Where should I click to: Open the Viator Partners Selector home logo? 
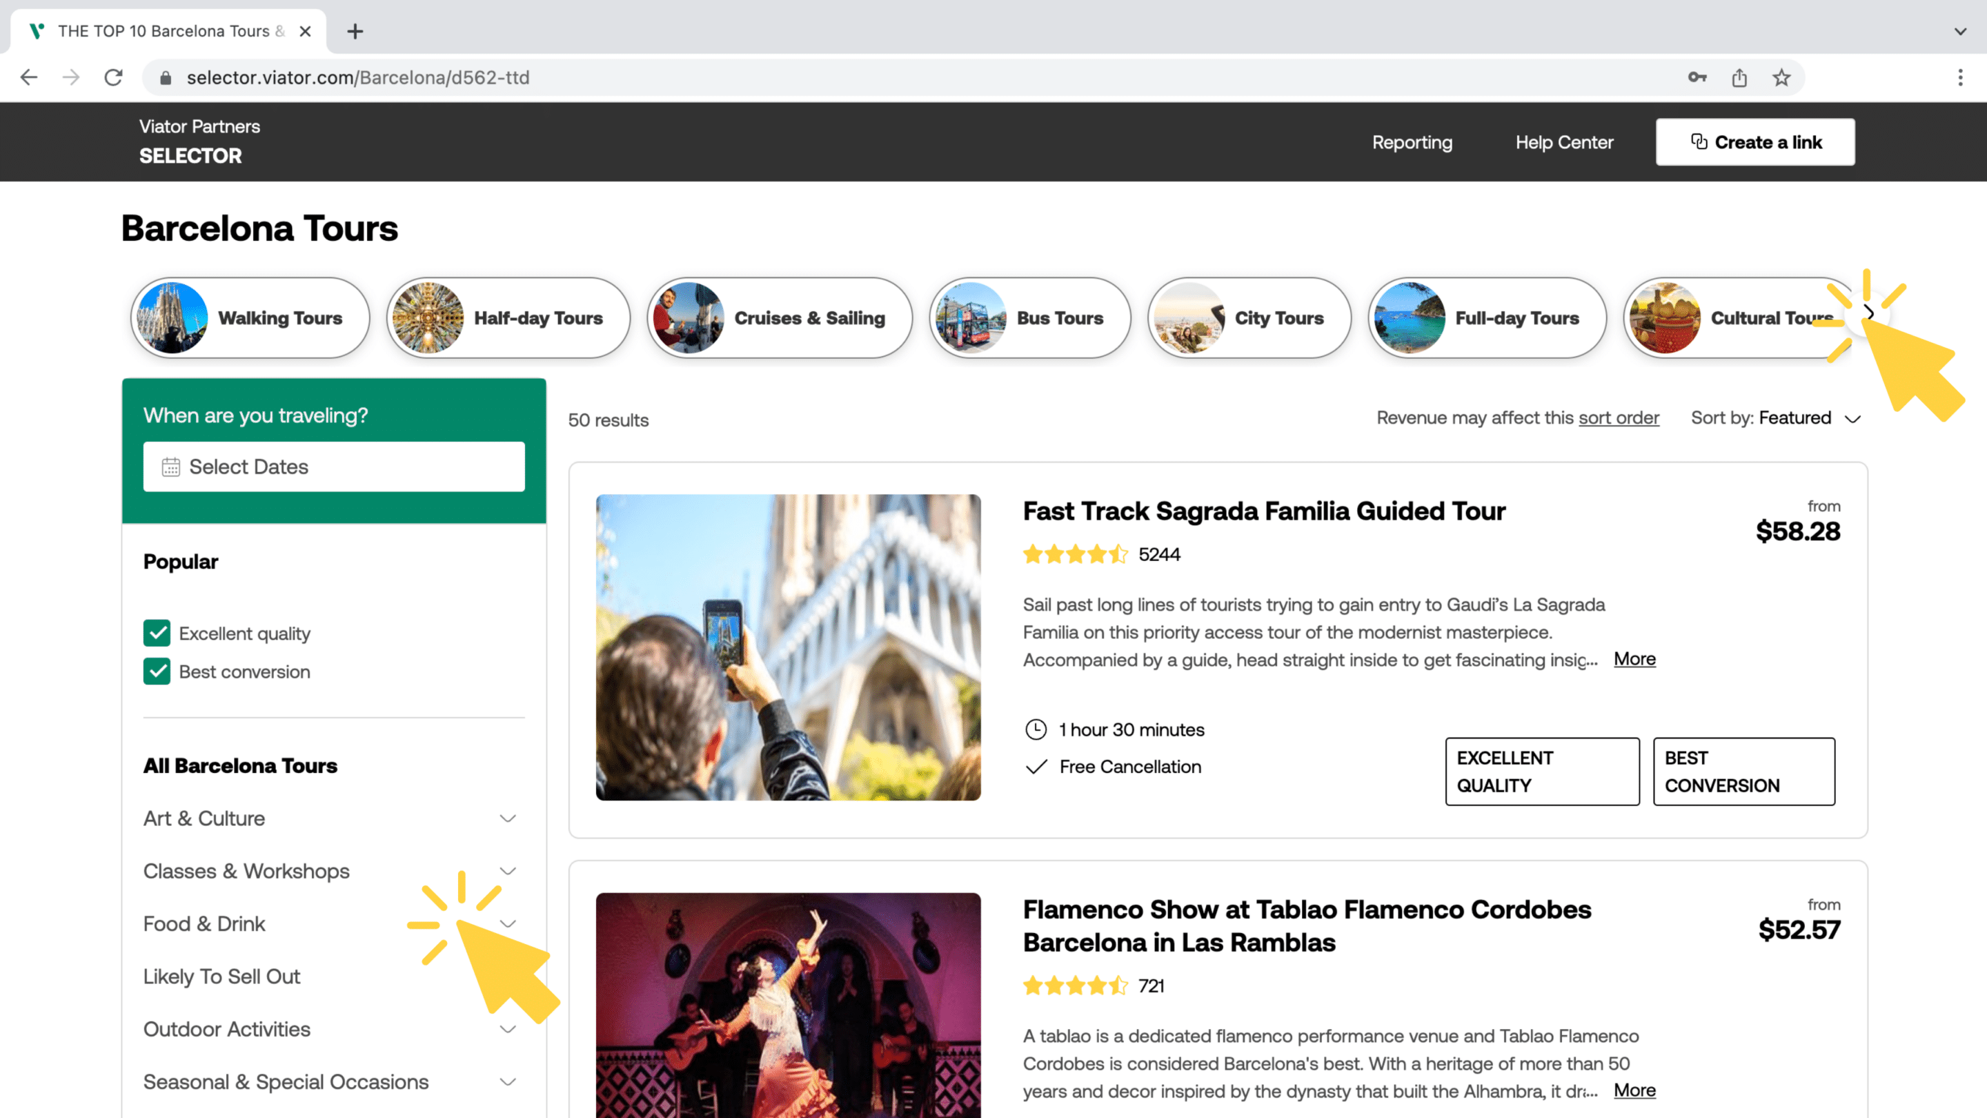[199, 142]
